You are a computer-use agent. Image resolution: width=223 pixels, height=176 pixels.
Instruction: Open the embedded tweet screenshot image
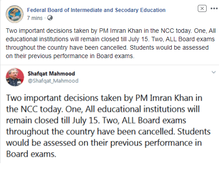(x=110, y=114)
